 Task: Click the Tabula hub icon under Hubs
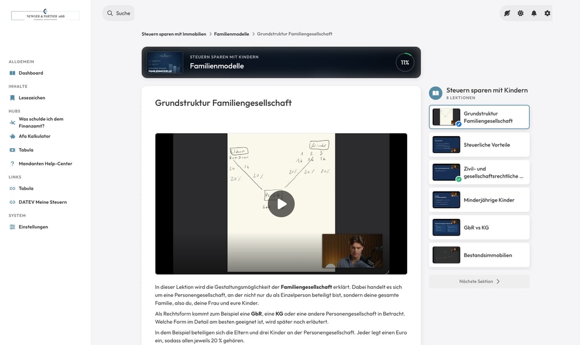point(12,150)
